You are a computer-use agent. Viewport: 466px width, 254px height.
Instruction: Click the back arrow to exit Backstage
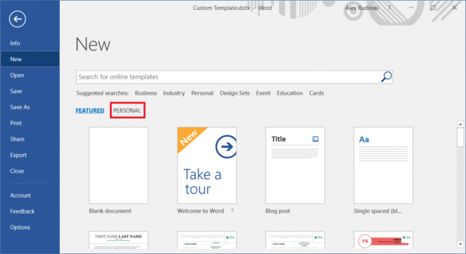pos(17,19)
